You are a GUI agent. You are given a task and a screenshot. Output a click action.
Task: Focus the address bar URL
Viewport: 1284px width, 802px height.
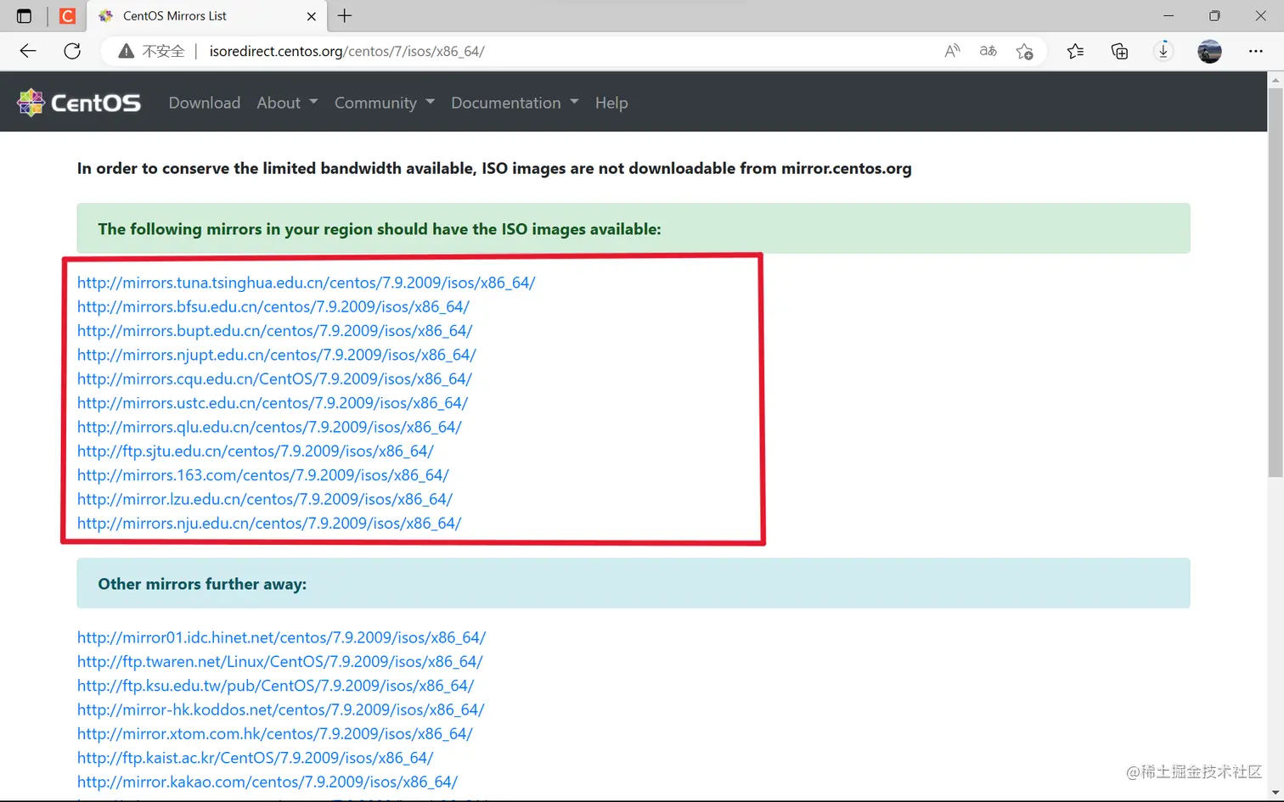346,51
